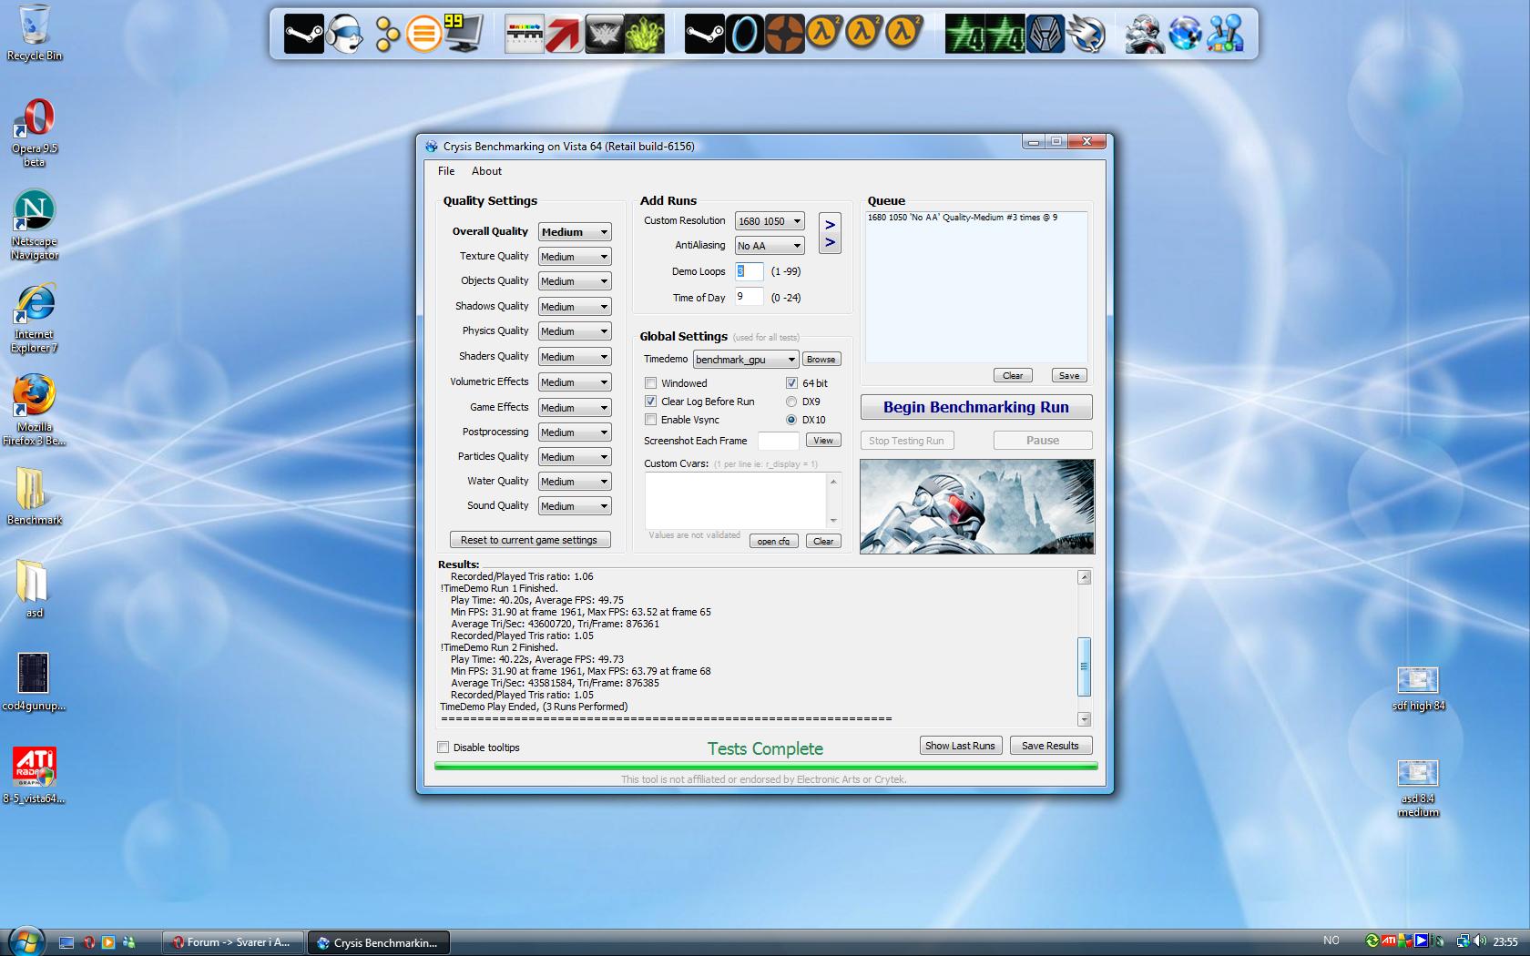
Task: Open Custom Resolution dropdown
Action: [770, 221]
